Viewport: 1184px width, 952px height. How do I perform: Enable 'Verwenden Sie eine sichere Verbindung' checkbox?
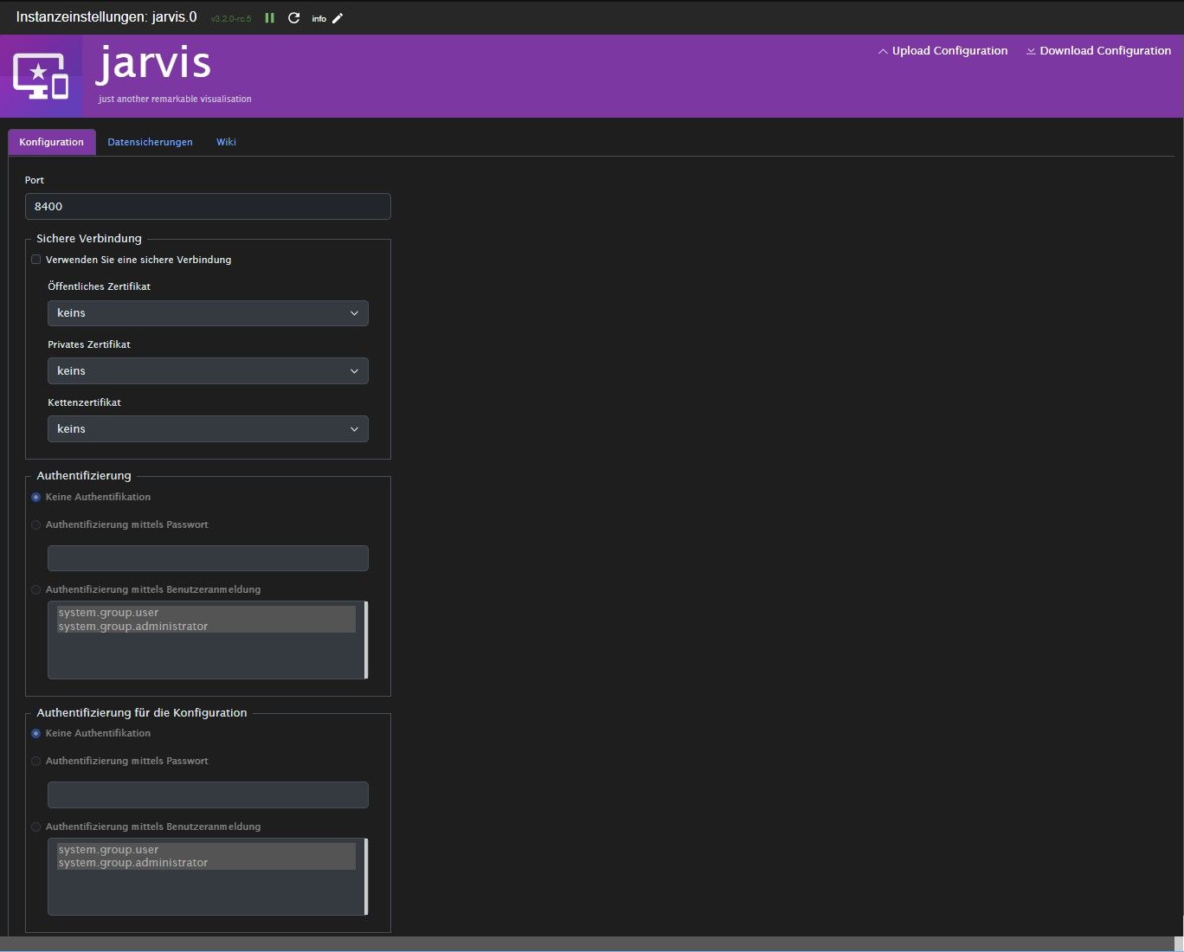tap(35, 260)
